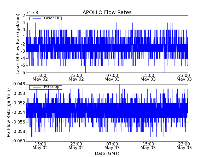Select "15:00 May 03" tick under the bottom plot
The width and height of the screenshot is (209, 157).
tap(148, 145)
